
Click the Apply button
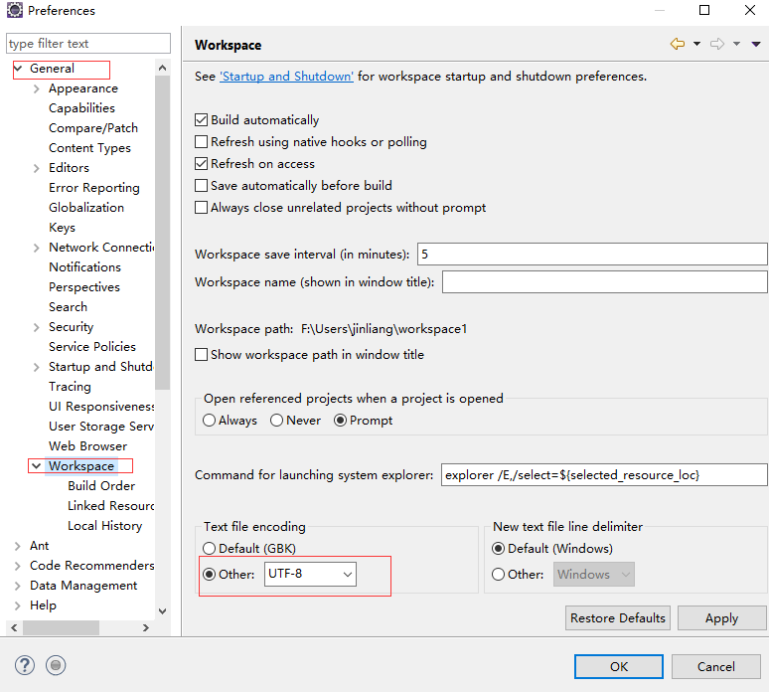click(x=722, y=617)
